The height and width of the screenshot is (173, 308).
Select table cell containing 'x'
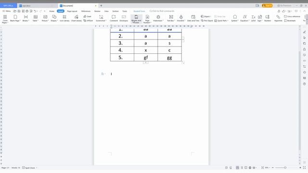pos(146,50)
